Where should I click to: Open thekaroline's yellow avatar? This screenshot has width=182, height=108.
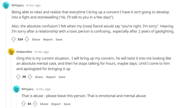point(11,52)
